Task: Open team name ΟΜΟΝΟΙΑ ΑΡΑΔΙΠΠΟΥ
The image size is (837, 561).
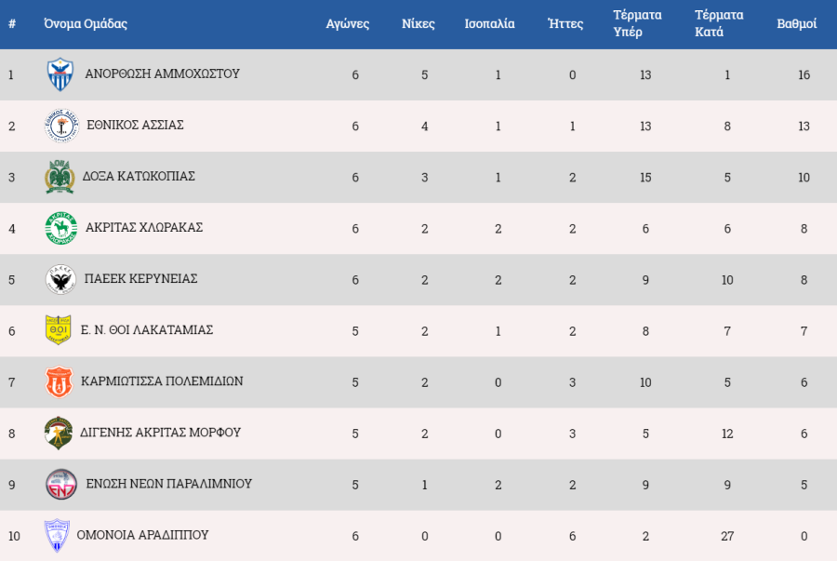Action: click(x=142, y=534)
